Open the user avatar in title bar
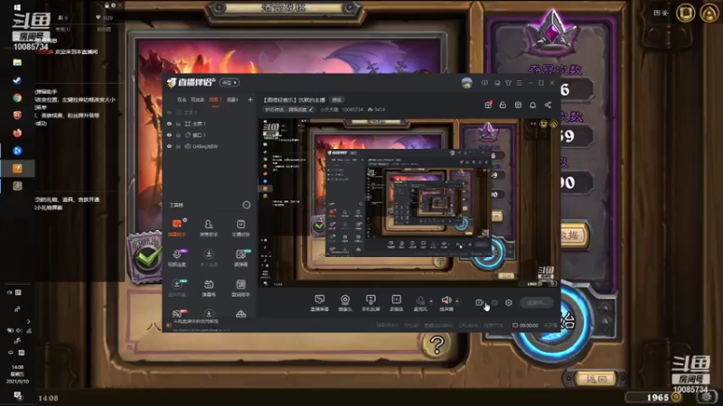Viewport: 723px width, 406px height. [466, 83]
